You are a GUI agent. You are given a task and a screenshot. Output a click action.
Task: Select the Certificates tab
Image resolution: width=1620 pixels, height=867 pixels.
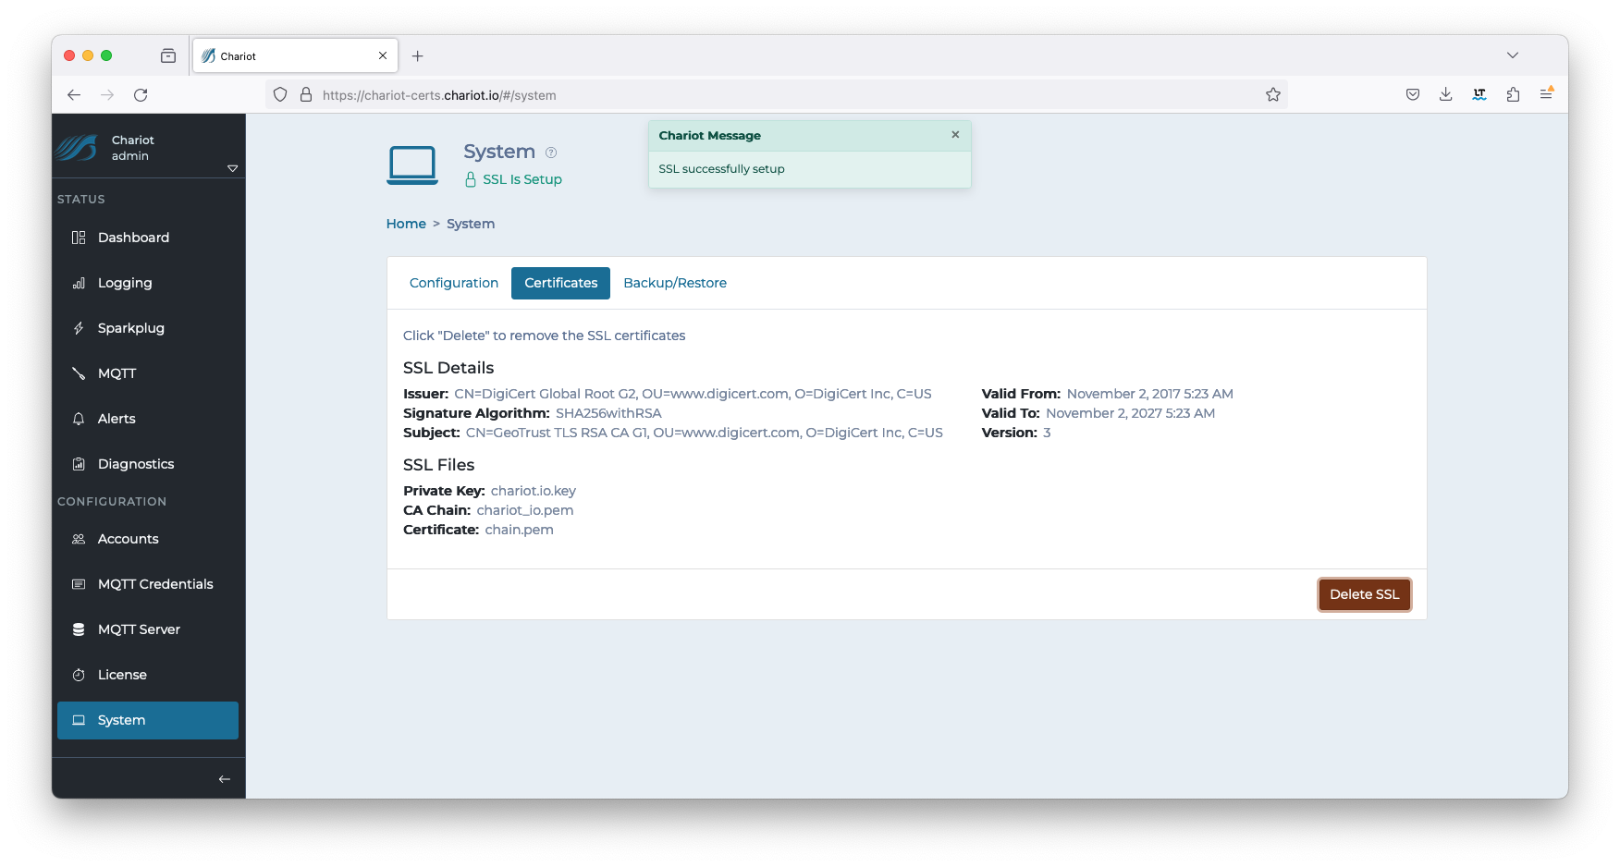561,283
